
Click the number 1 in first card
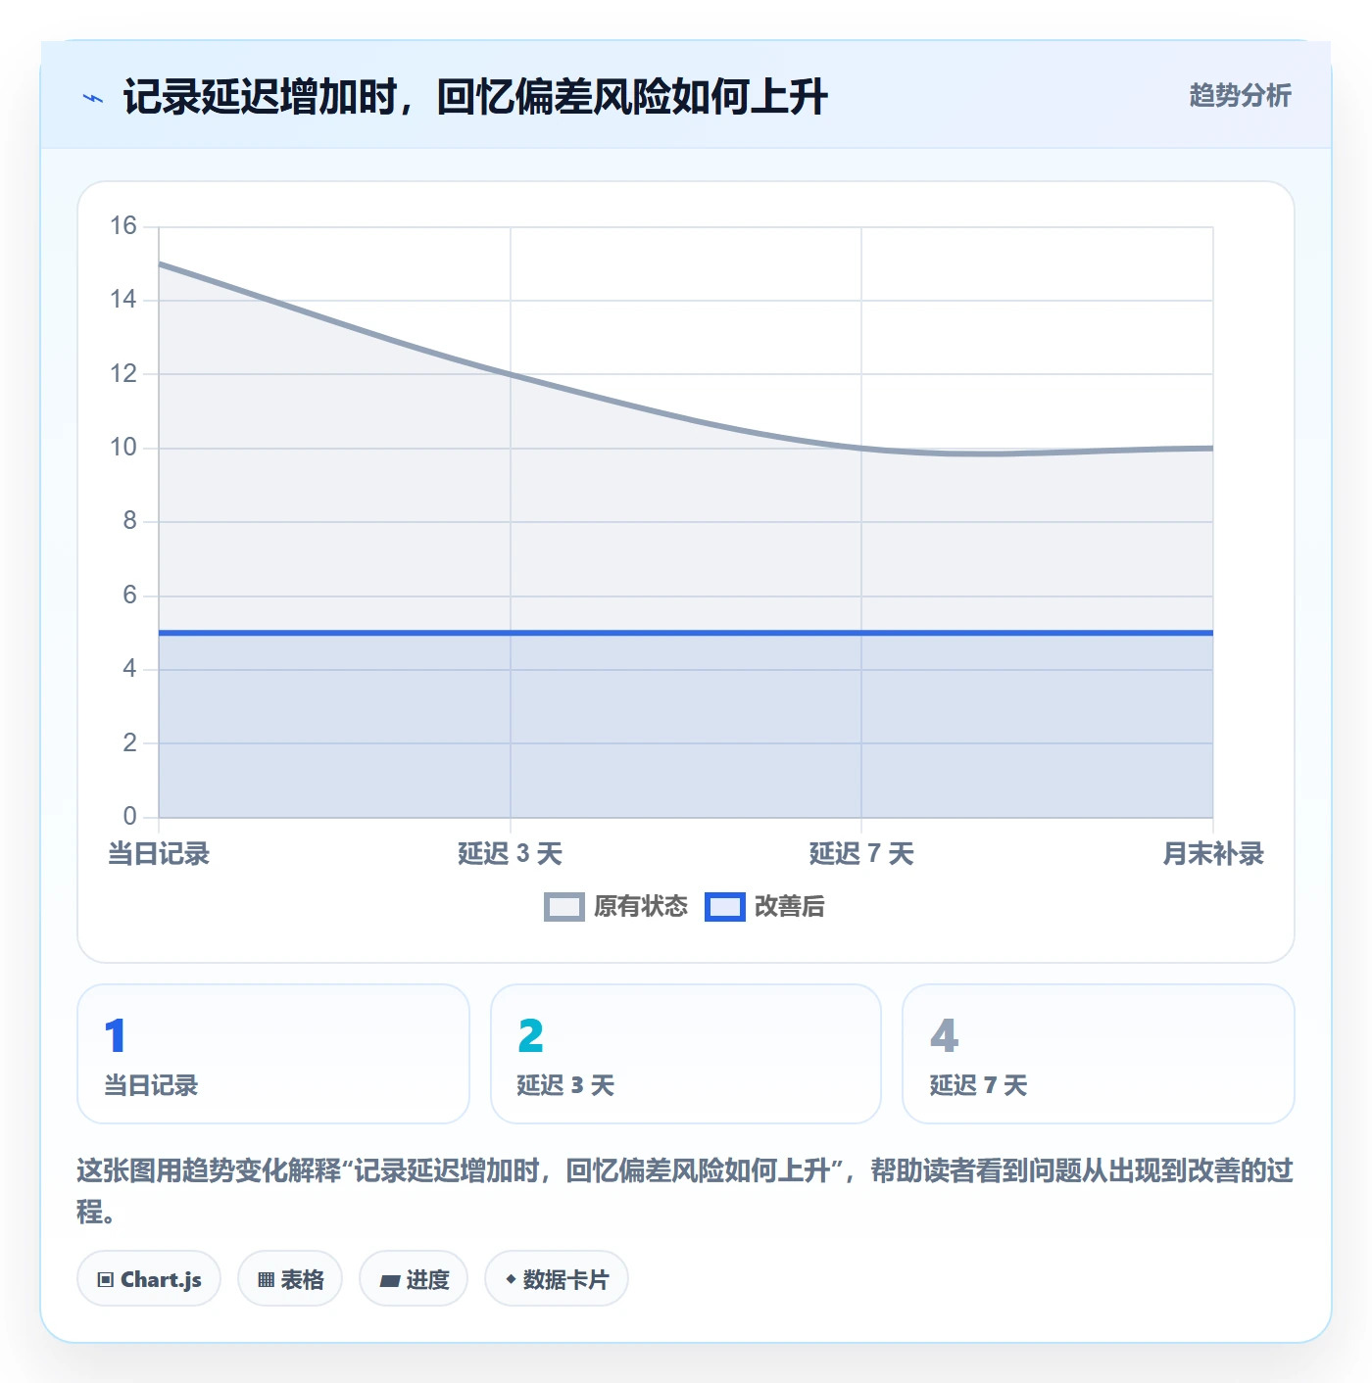116,1035
